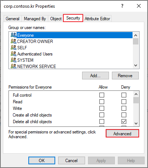Click the Apply button

click(x=101, y=161)
